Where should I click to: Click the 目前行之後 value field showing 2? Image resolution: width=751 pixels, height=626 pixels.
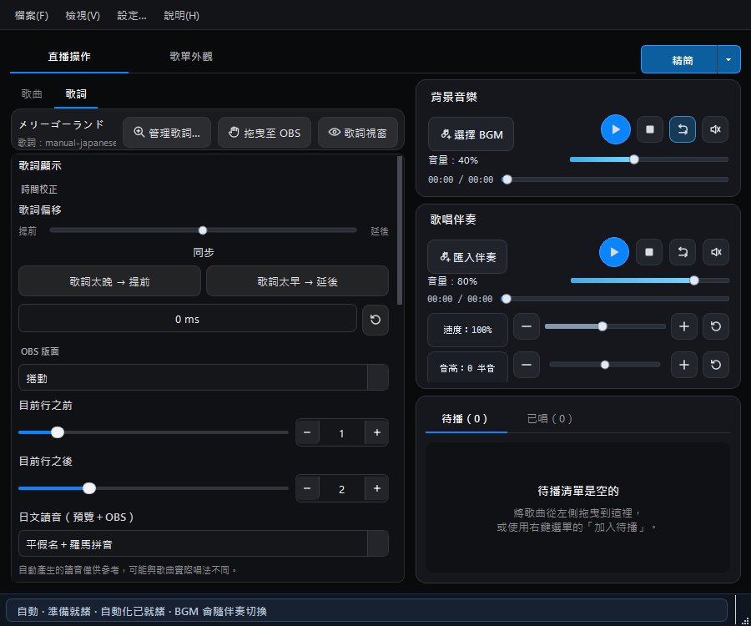pos(341,489)
